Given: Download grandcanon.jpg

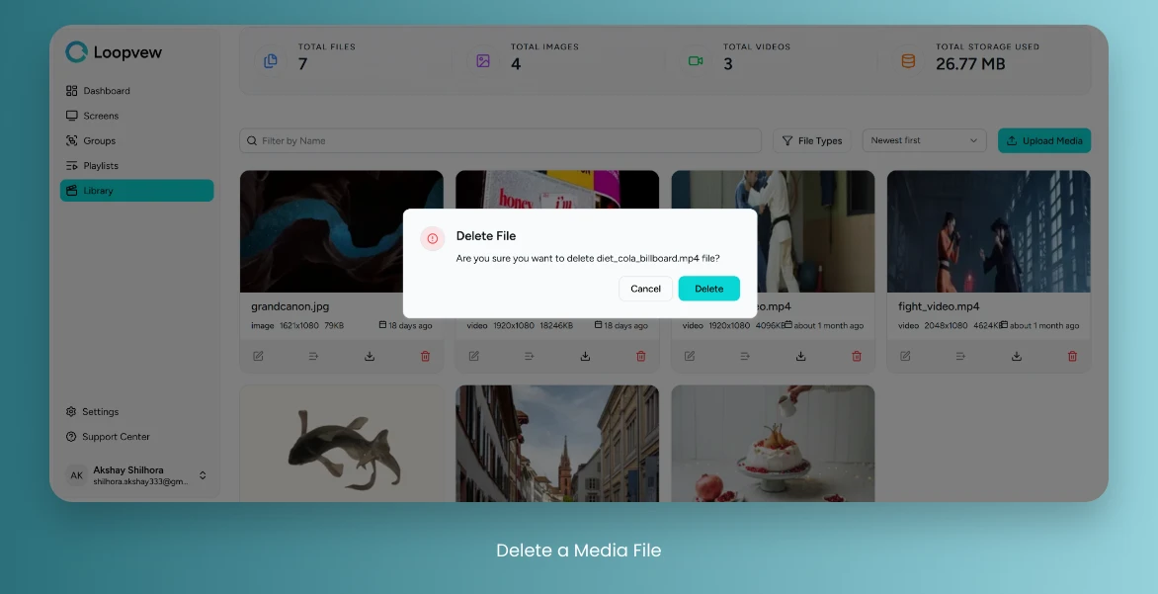Looking at the screenshot, I should pyautogui.click(x=370, y=356).
